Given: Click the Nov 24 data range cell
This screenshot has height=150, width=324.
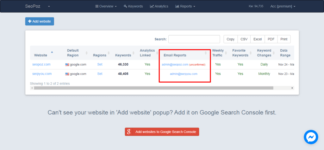Looking at the screenshot, I should coord(286,65).
